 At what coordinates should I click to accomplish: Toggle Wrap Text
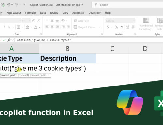[81, 21]
